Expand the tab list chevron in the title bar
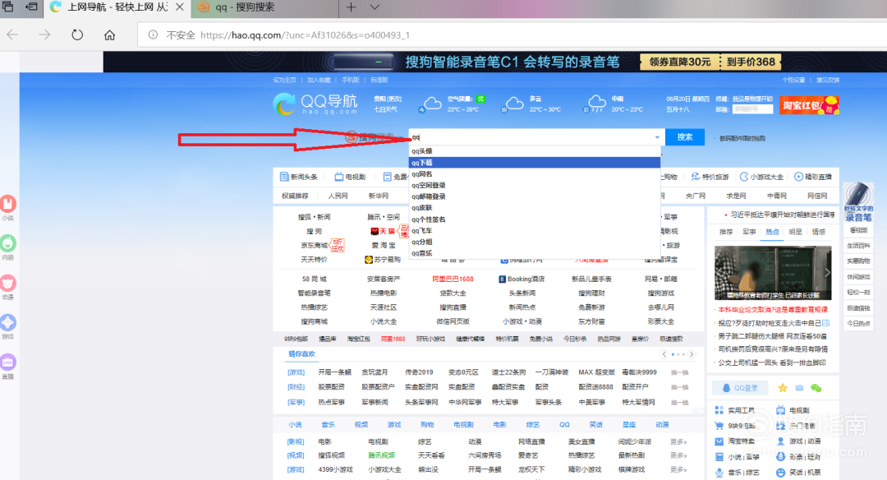Screen dimensions: 887x480 (375, 7)
